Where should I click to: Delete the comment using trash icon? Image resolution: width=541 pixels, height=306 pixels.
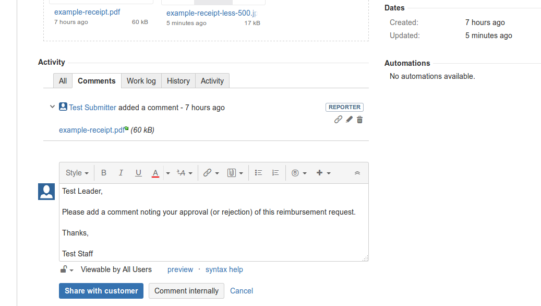[x=359, y=120]
